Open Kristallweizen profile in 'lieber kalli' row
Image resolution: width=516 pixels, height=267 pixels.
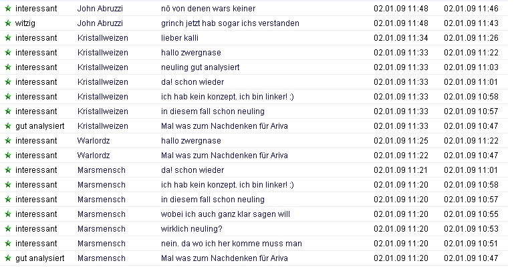click(x=103, y=38)
